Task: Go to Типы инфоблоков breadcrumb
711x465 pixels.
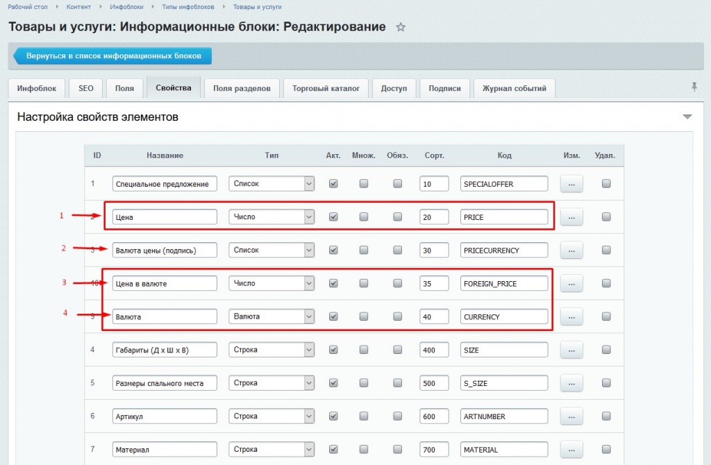Action: [187, 7]
